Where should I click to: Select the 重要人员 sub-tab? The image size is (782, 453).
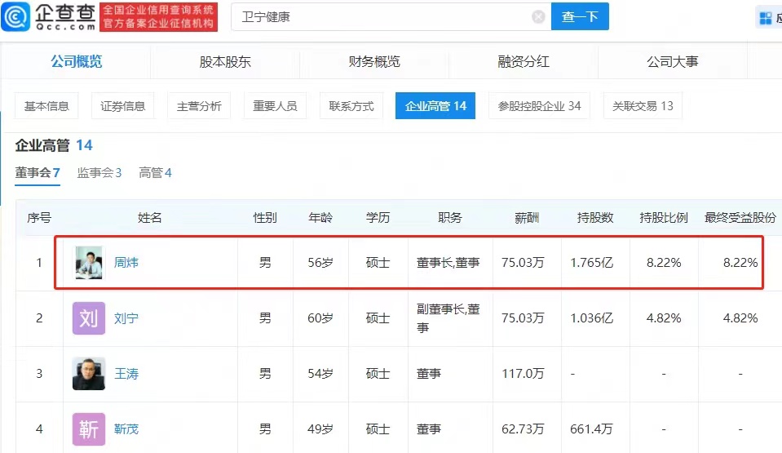click(275, 106)
